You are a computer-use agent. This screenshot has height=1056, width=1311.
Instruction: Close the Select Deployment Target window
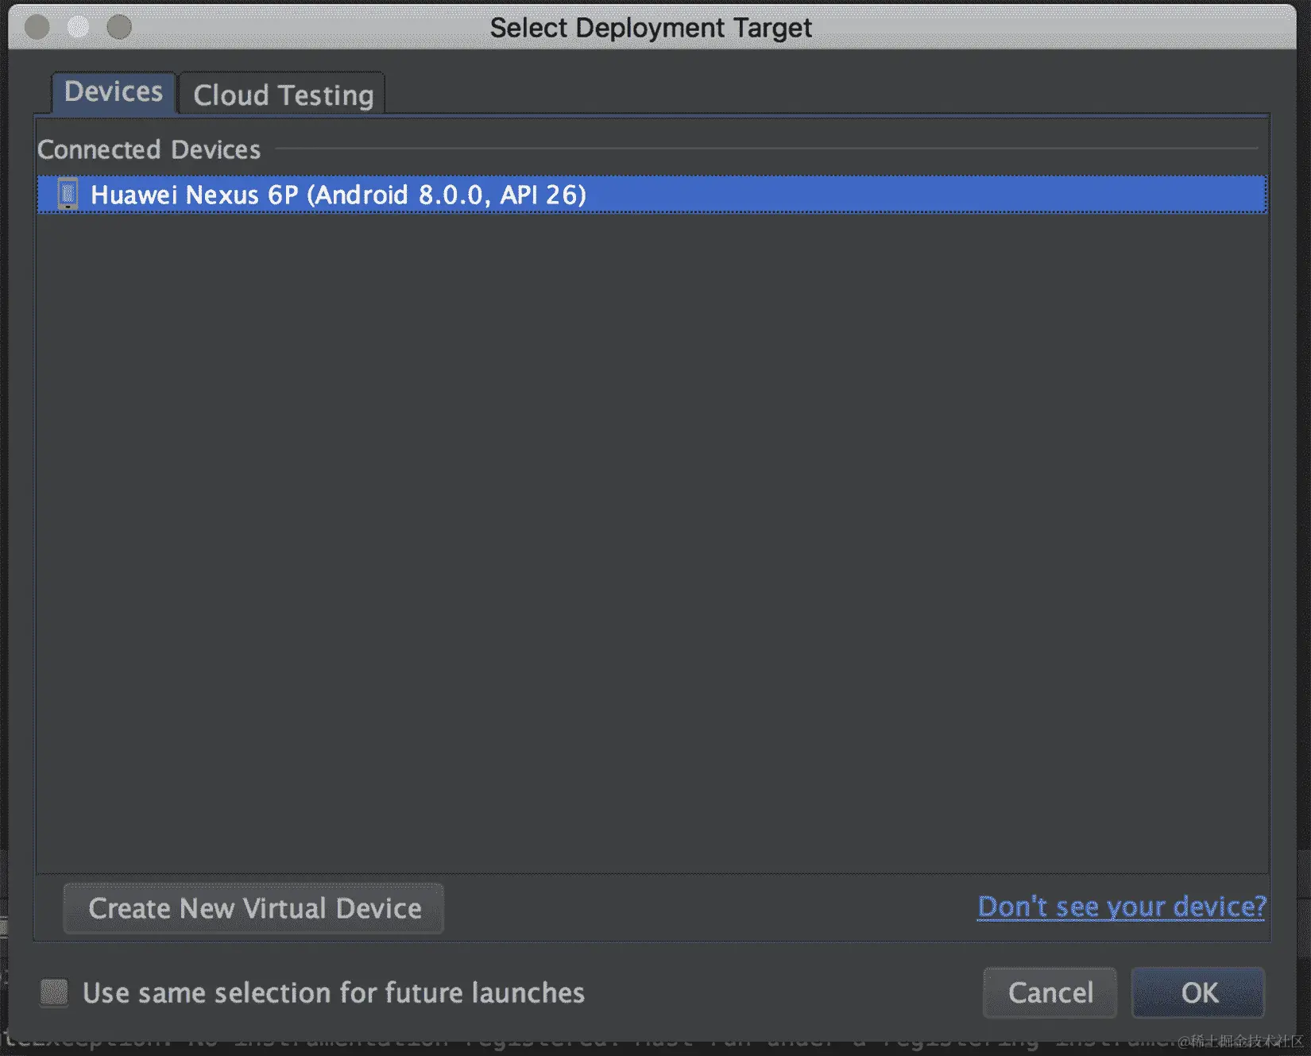pos(37,28)
